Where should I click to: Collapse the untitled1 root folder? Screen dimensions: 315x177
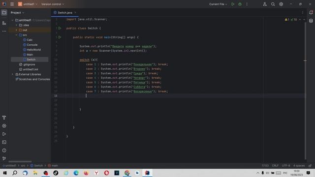point(12,20)
